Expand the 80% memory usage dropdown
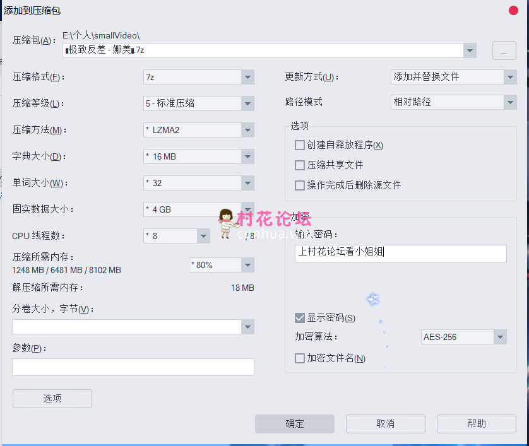529x446 pixels. (x=247, y=265)
